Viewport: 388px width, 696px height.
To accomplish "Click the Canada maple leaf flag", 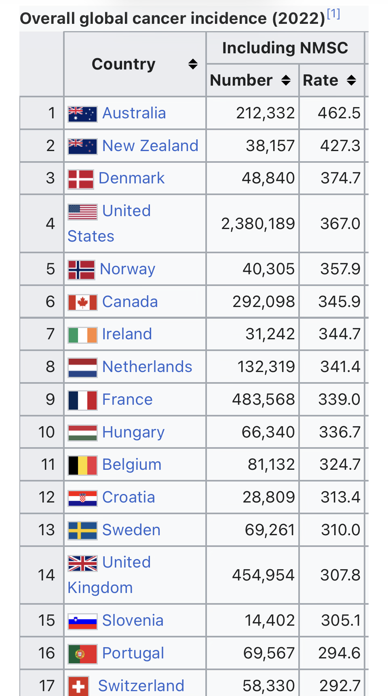I will pos(82,303).
